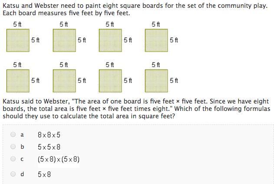
Task: Click the 5×8 answer formula
Action: coord(44,174)
